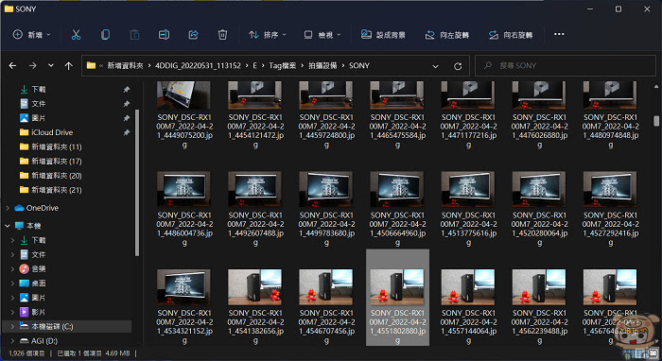662x361 pixels.
Task: Click the Cut scissors icon
Action: pyautogui.click(x=76, y=35)
